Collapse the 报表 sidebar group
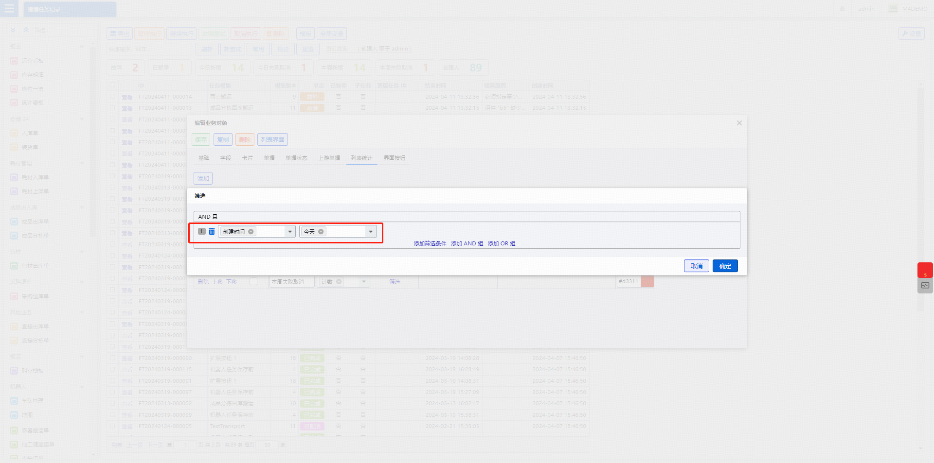 click(x=82, y=47)
